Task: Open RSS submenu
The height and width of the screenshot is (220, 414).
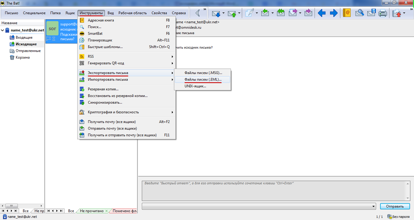Action: tap(127, 57)
